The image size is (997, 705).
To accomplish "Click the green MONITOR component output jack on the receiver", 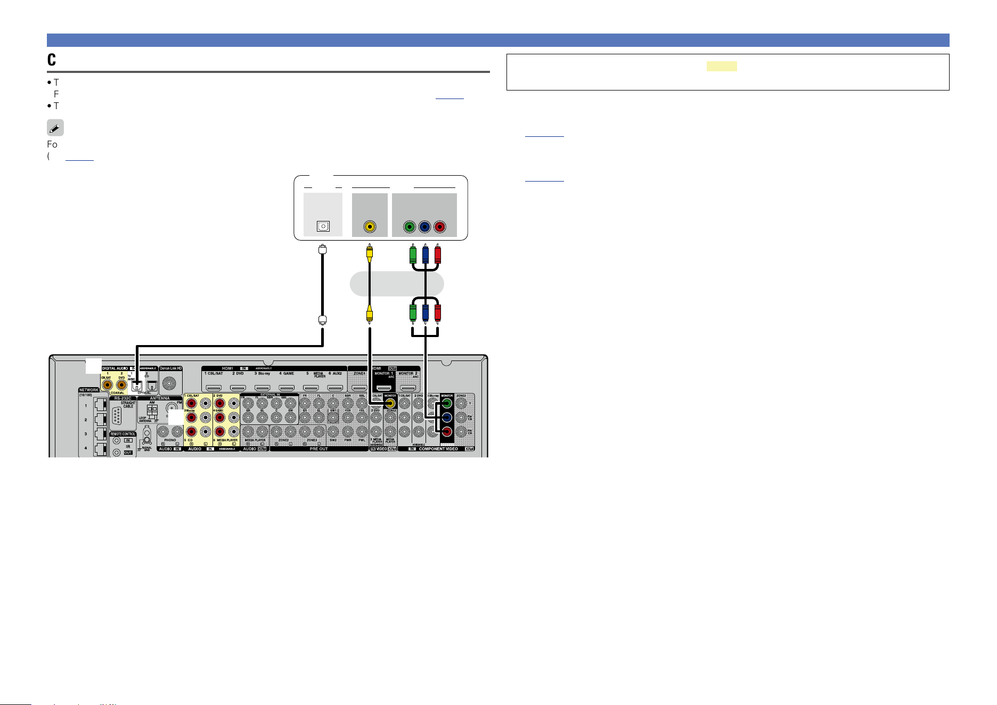I will click(447, 404).
